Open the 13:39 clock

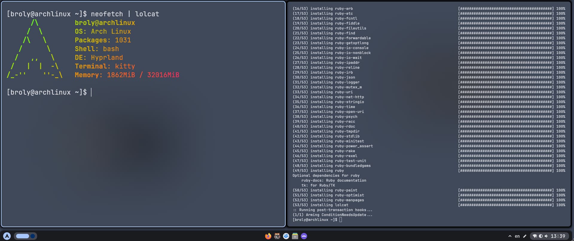pos(558,236)
